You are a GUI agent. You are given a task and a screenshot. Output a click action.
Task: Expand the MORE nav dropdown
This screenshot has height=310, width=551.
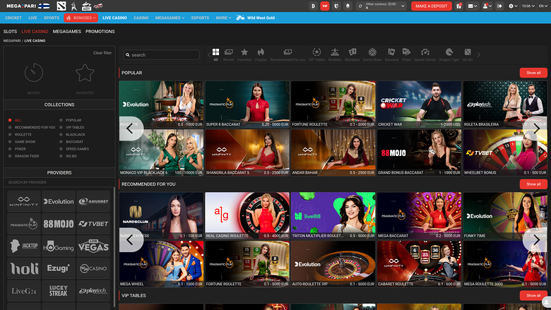[x=223, y=18]
